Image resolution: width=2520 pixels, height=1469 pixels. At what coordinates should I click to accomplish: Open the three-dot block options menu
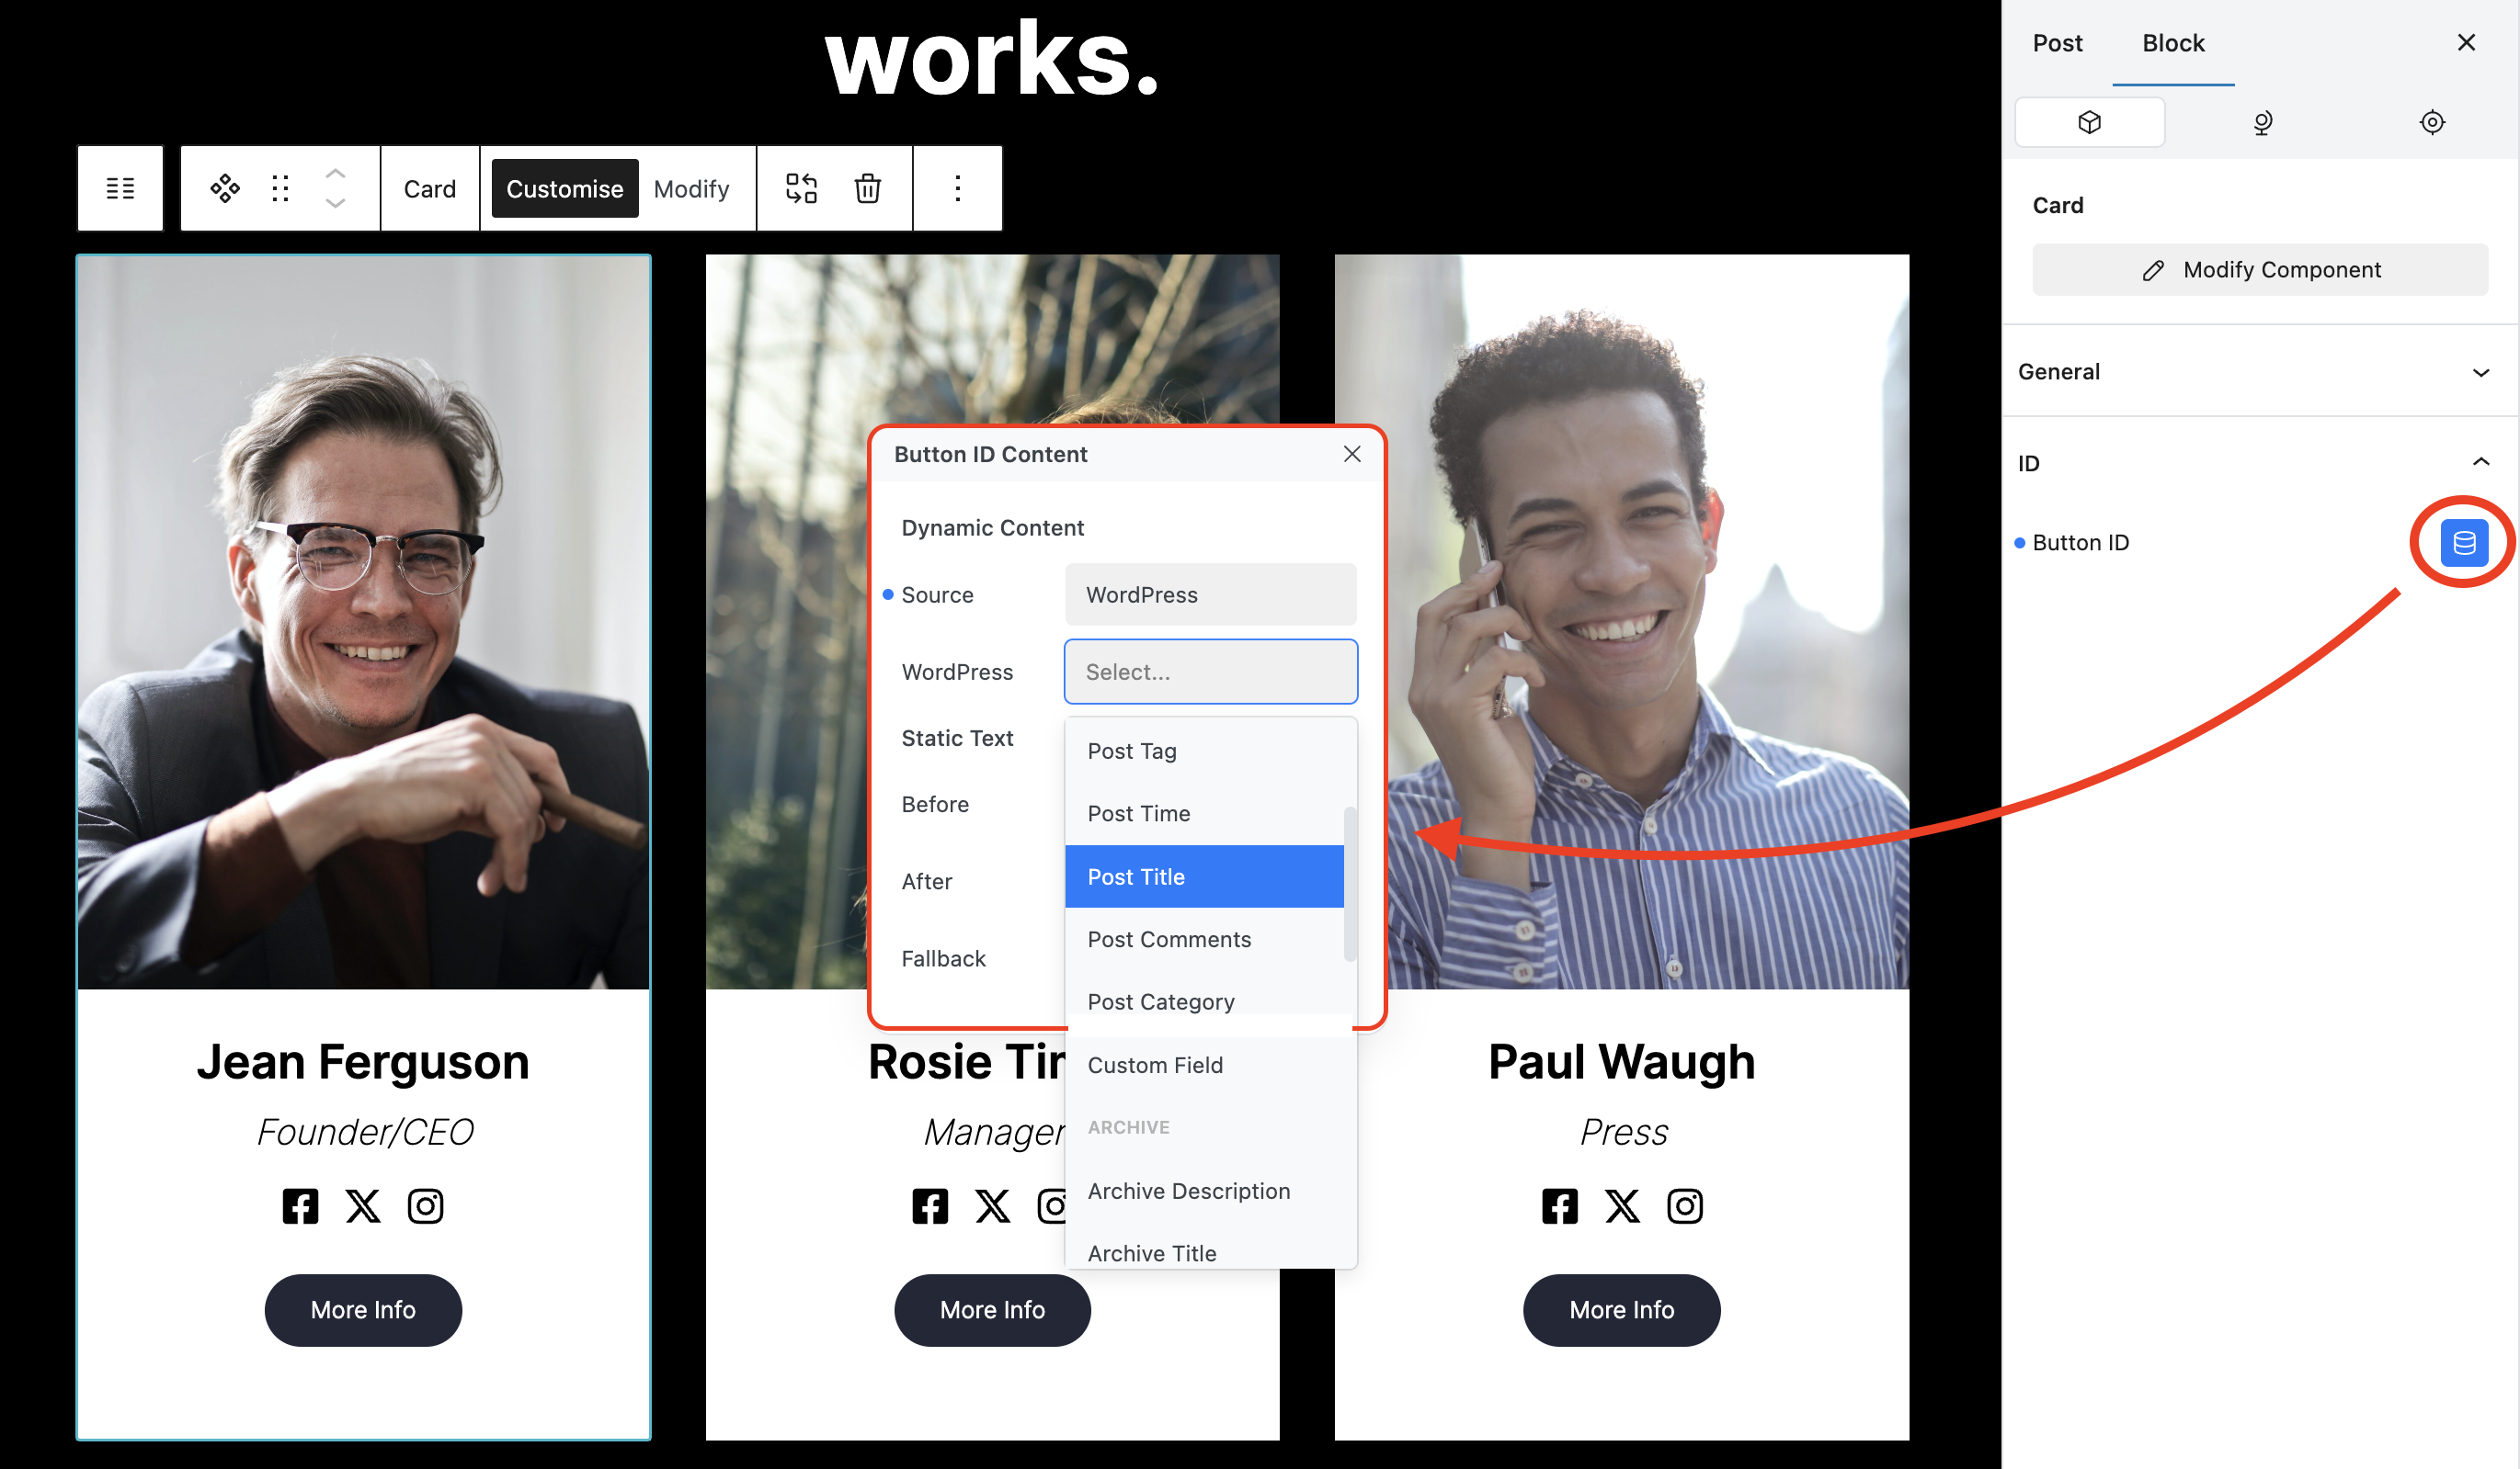[x=957, y=187]
